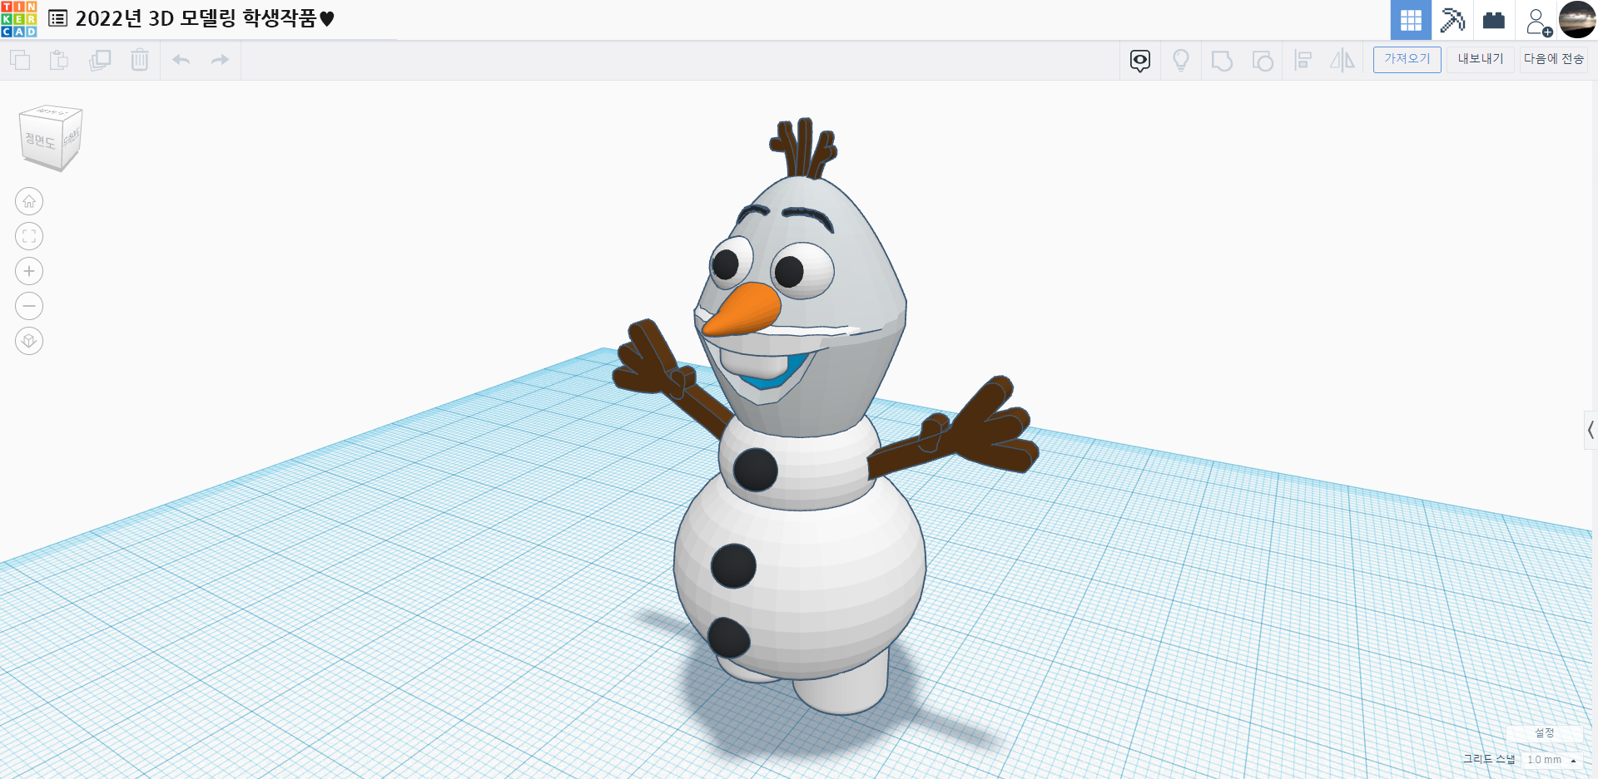Toggle orthographic/perspective view cube icon

point(29,341)
